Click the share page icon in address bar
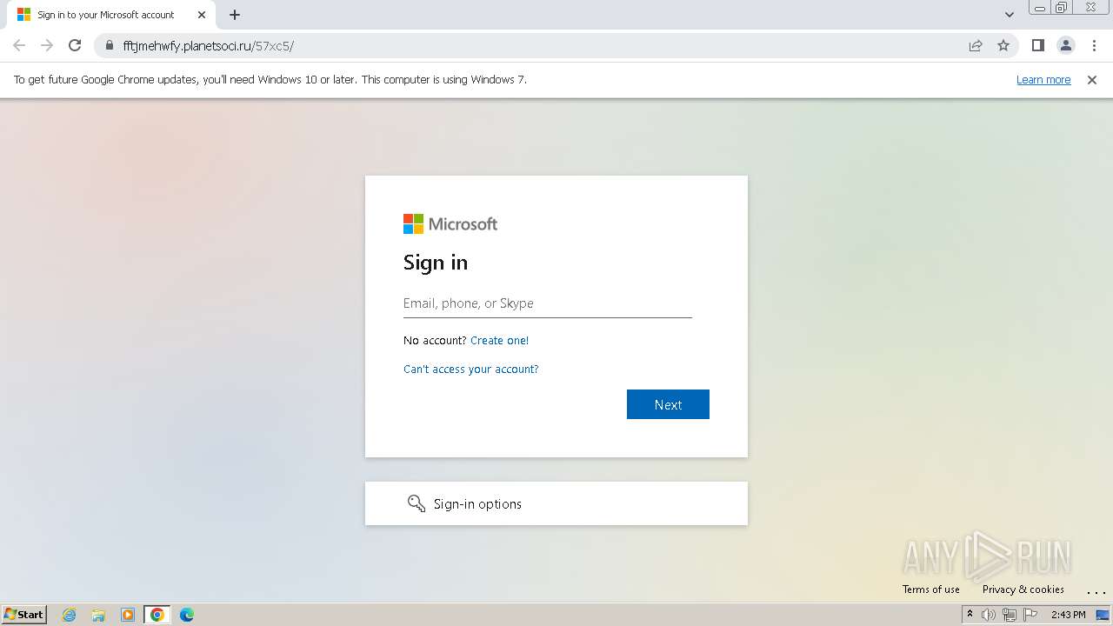This screenshot has width=1113, height=626. [x=976, y=45]
